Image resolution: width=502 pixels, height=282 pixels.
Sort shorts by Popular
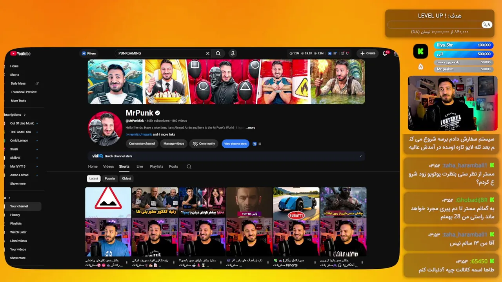pos(110,179)
